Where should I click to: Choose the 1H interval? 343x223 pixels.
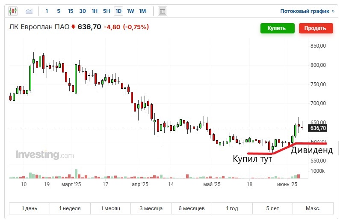pos(94,11)
